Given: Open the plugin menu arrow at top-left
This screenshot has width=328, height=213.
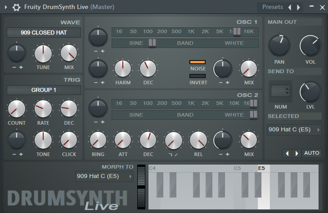Looking at the screenshot, I should (6, 7).
